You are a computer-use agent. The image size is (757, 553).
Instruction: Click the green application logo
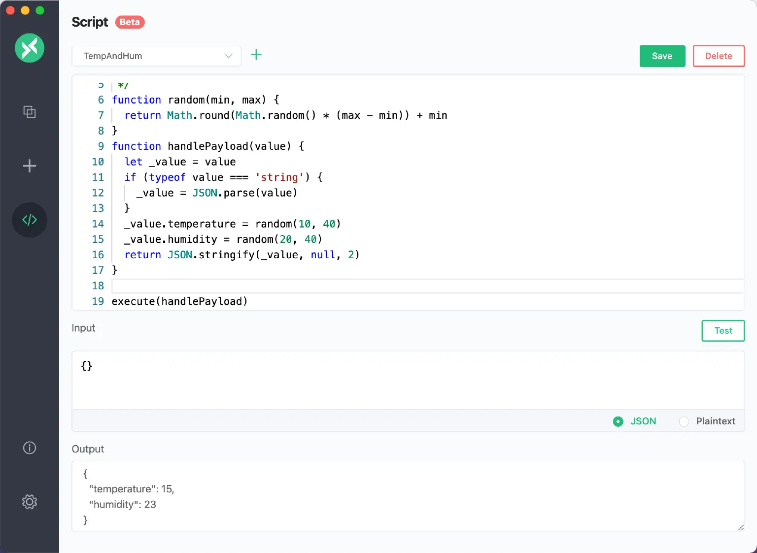tap(29, 48)
